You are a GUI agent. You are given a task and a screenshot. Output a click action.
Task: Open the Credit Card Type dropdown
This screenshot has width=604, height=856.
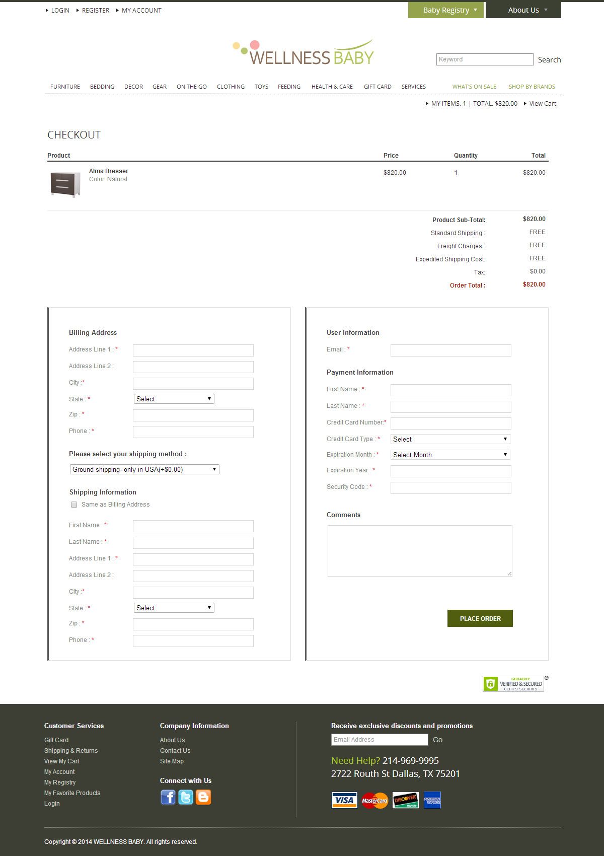[450, 439]
